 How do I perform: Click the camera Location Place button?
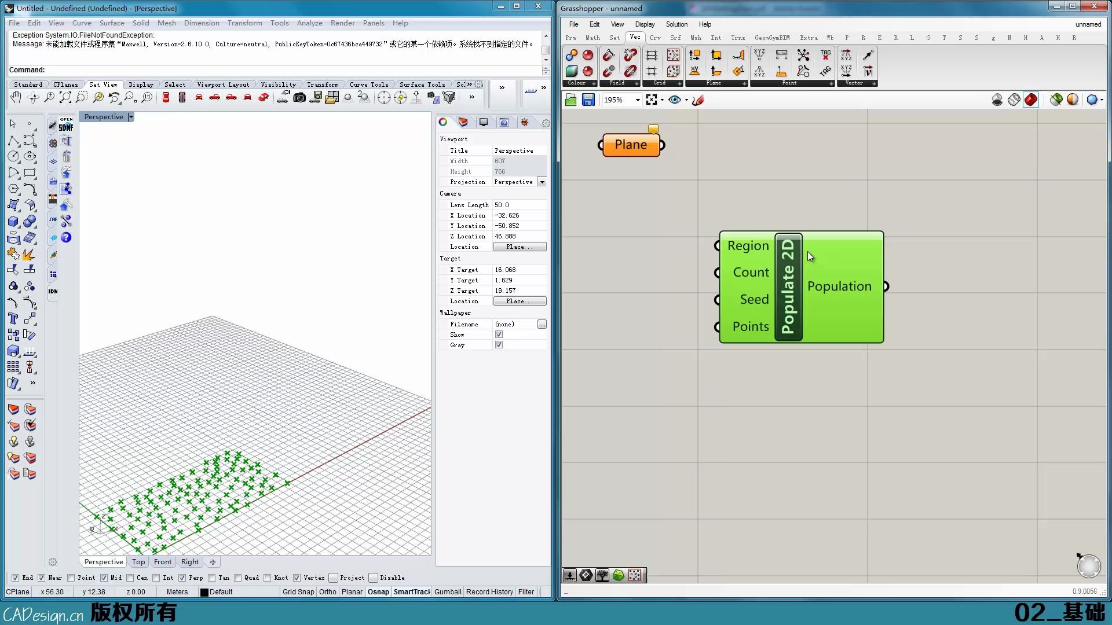pyautogui.click(x=520, y=247)
